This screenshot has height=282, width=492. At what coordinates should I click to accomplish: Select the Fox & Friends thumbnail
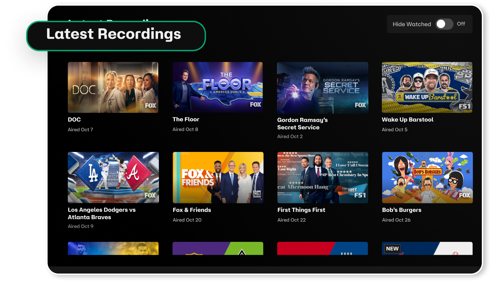tap(218, 177)
